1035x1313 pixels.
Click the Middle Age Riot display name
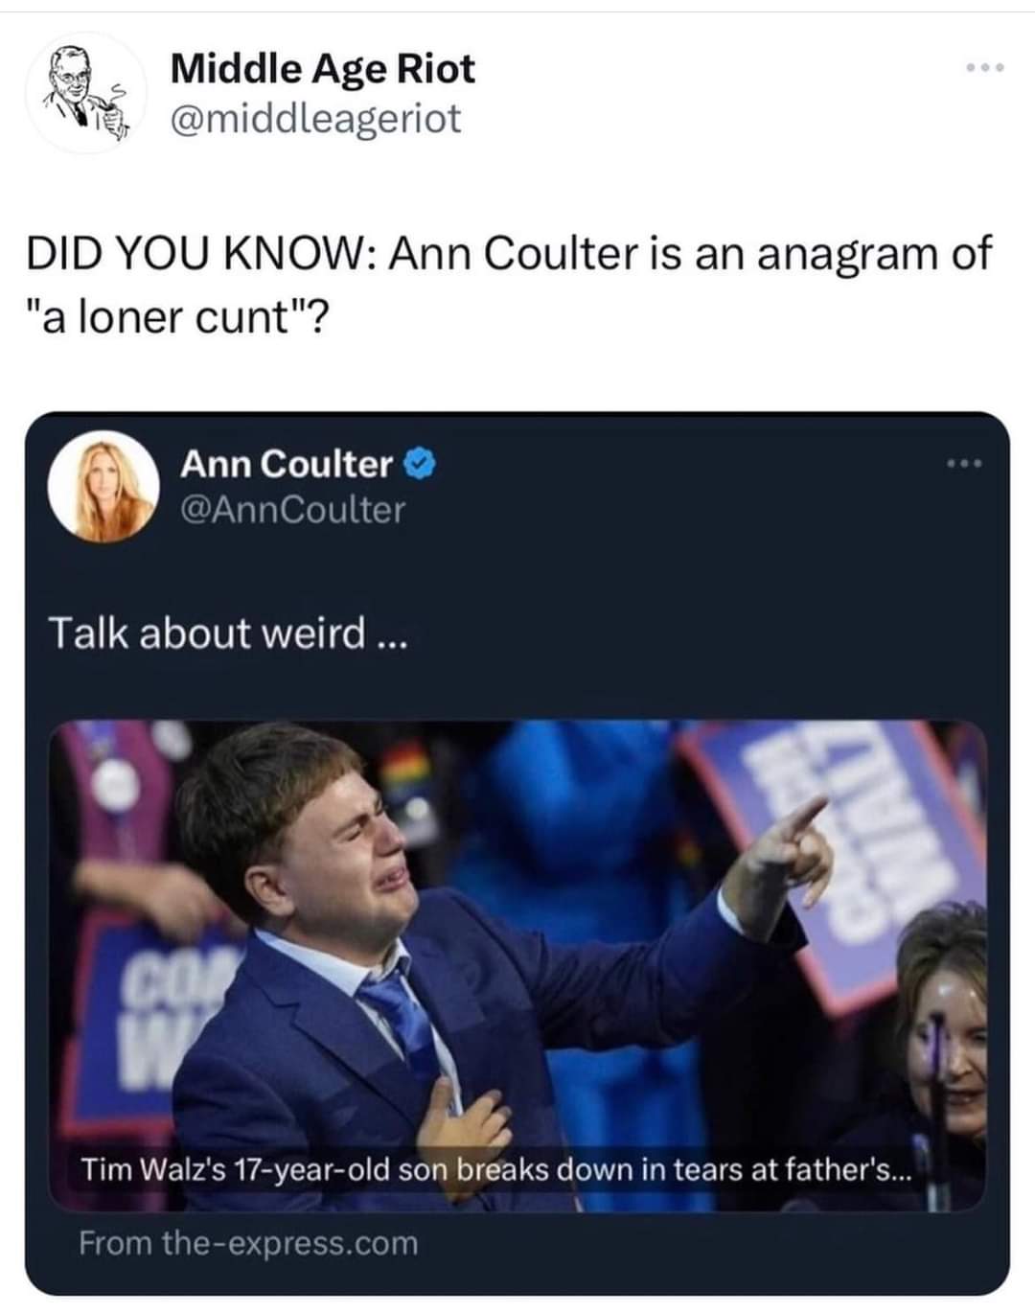coord(322,68)
